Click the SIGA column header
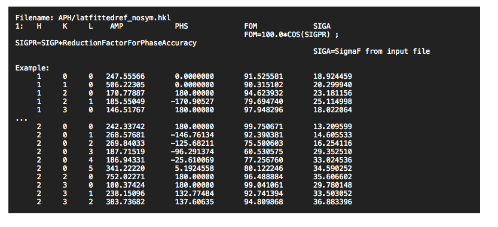 [322, 26]
